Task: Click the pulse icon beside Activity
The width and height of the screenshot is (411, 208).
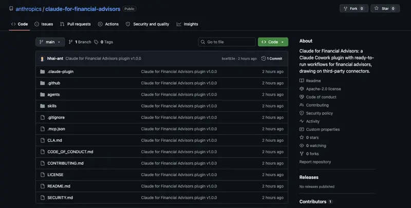Action: pos(302,121)
